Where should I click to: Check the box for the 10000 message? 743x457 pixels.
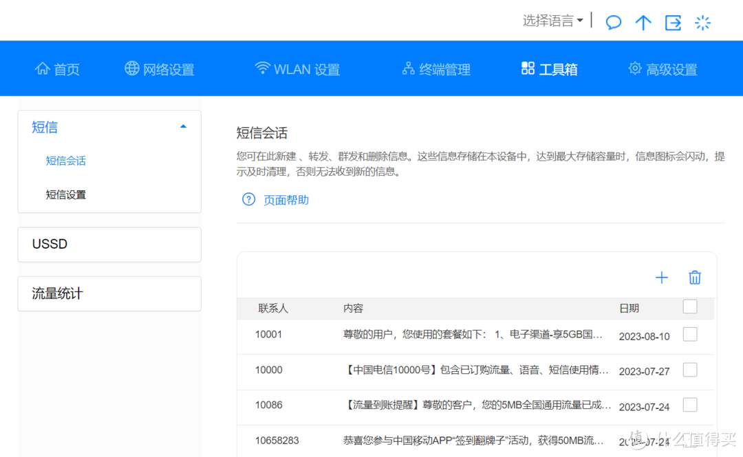click(690, 370)
